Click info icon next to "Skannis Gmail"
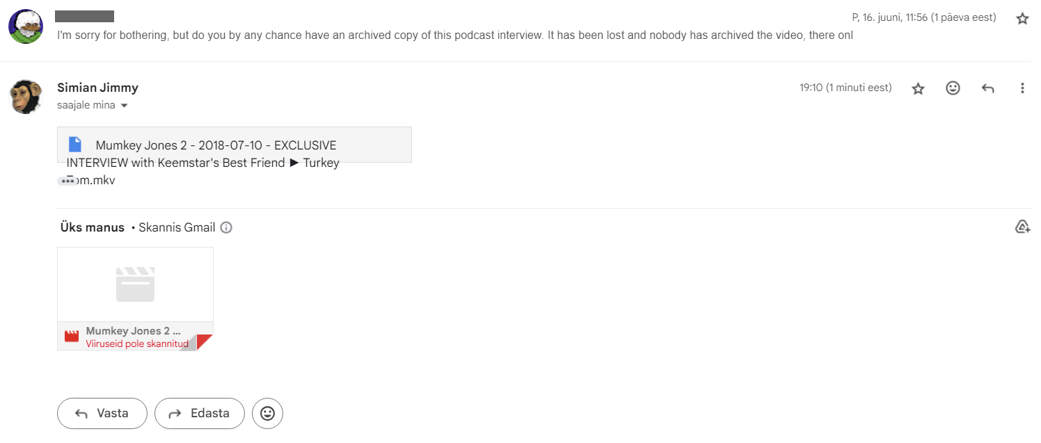This screenshot has width=1041, height=443. click(x=226, y=227)
